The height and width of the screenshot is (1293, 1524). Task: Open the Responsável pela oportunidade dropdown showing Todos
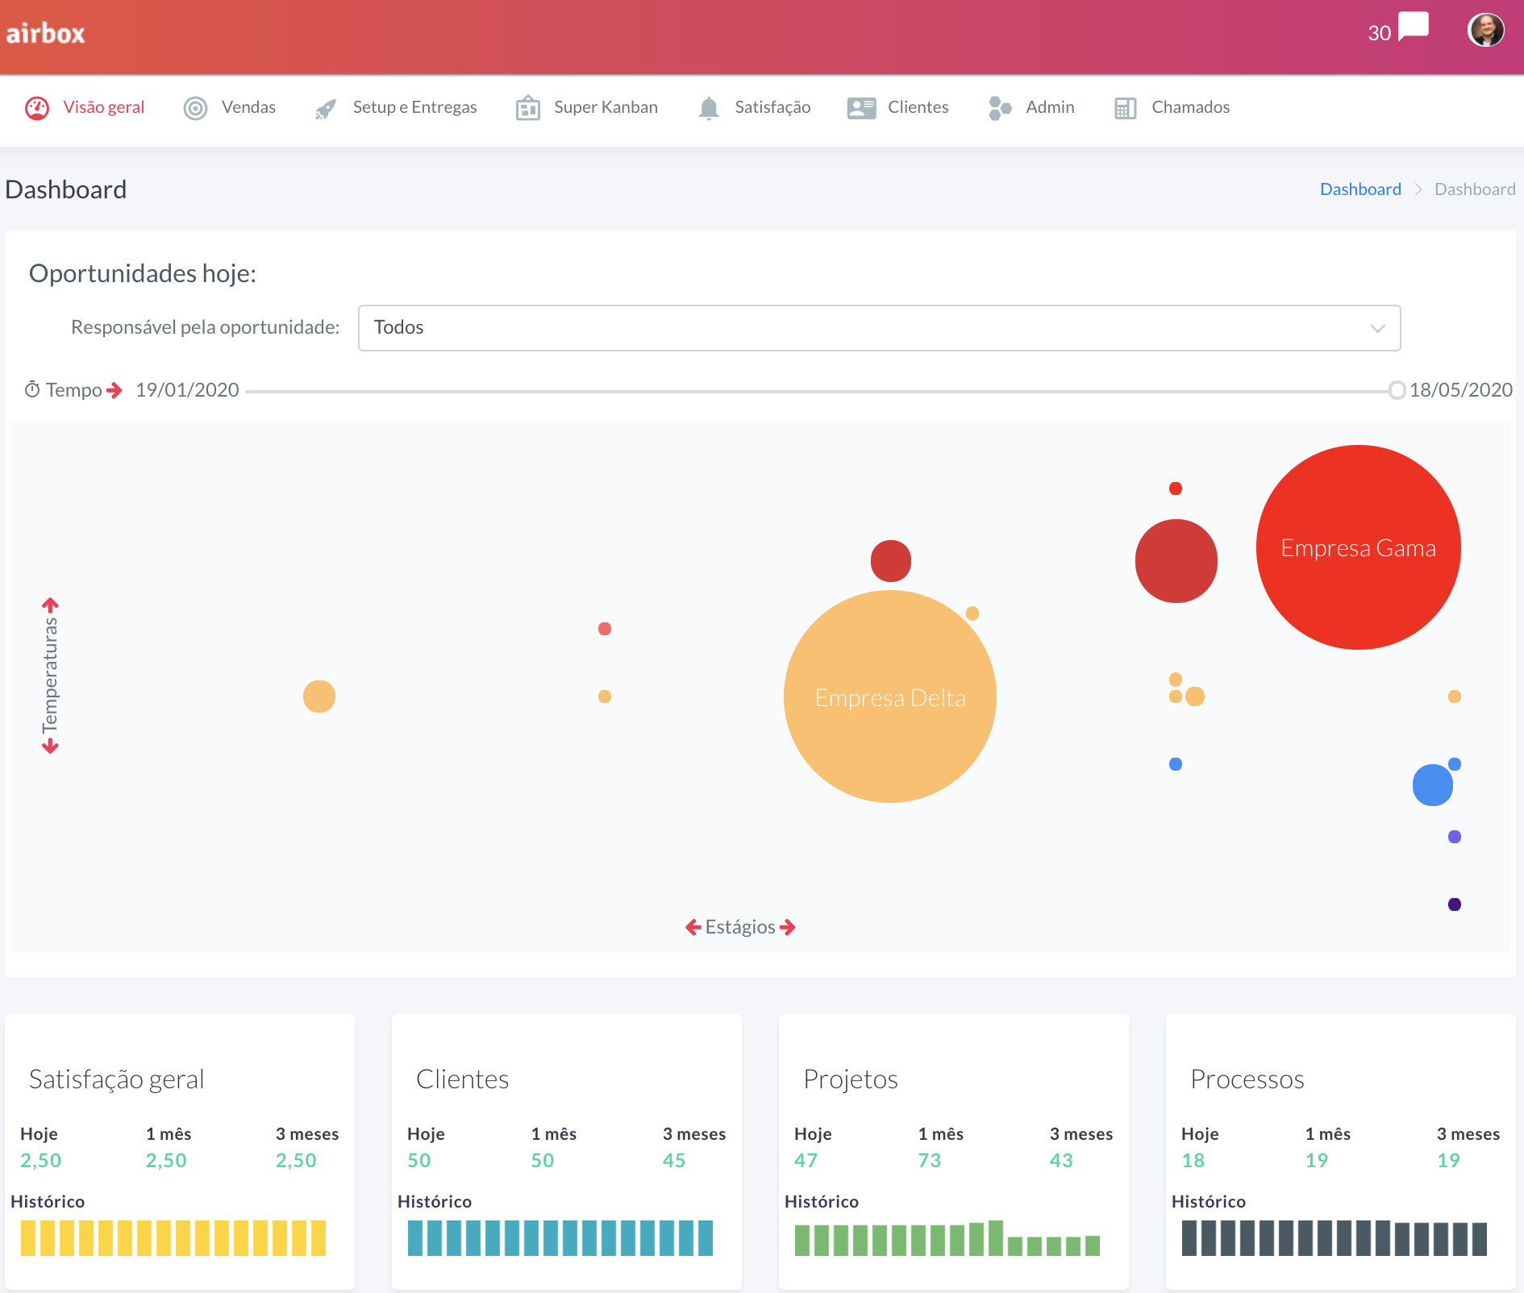coord(879,328)
